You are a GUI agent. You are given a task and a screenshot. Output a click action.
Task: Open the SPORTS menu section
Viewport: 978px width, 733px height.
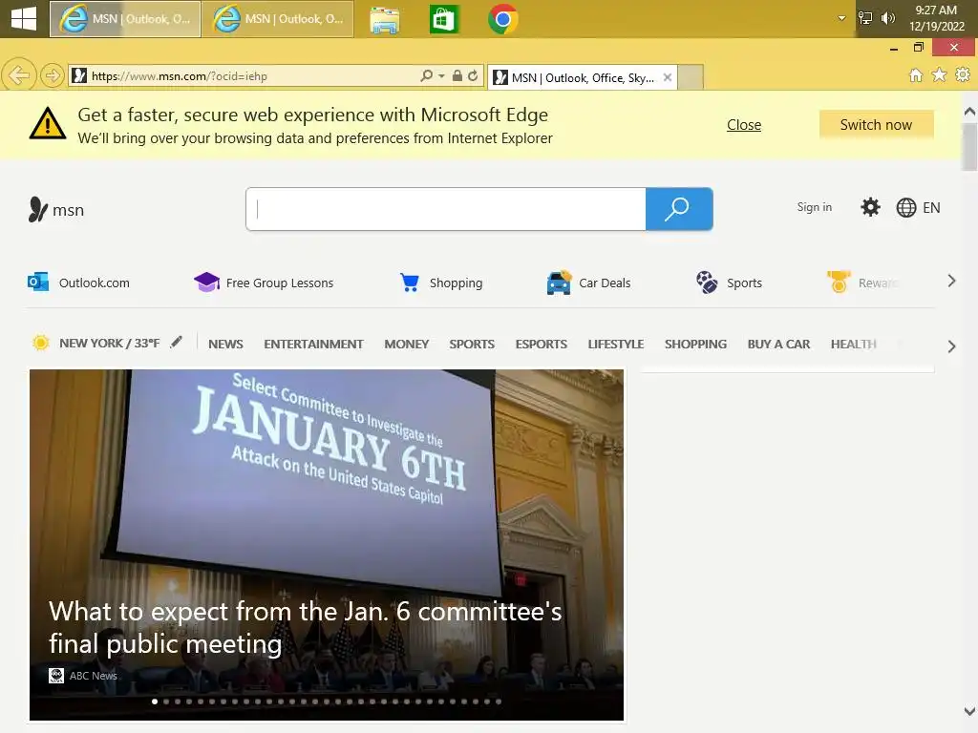(472, 344)
